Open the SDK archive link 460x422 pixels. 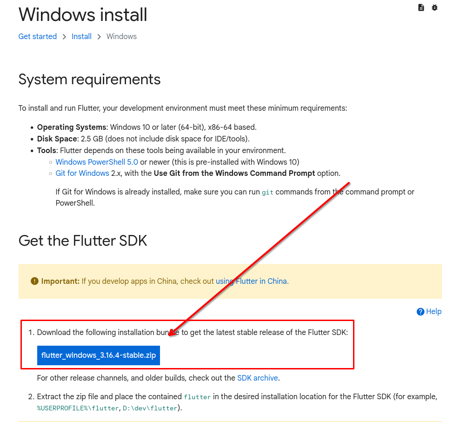258,378
